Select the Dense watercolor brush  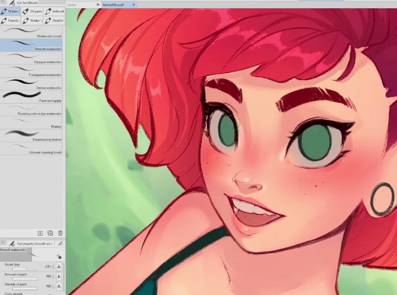click(x=33, y=84)
